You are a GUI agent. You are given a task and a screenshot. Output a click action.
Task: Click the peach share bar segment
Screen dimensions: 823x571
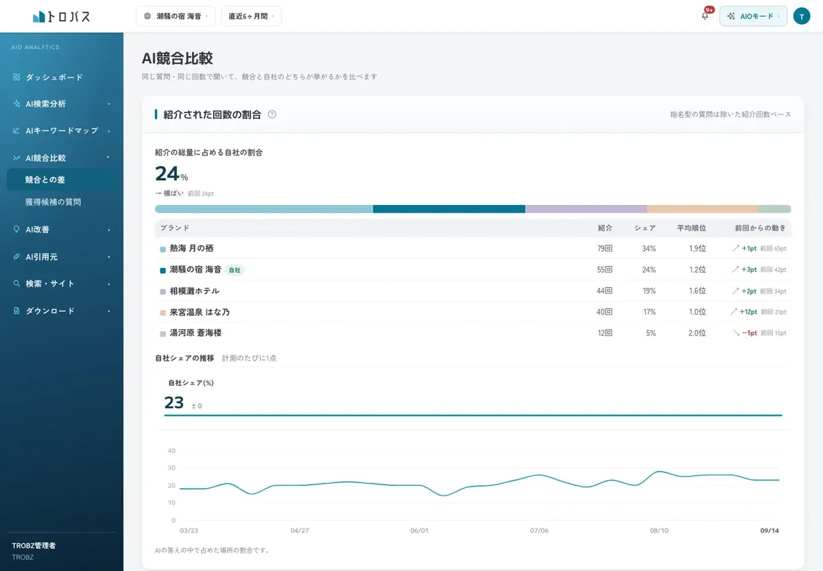pyautogui.click(x=702, y=209)
